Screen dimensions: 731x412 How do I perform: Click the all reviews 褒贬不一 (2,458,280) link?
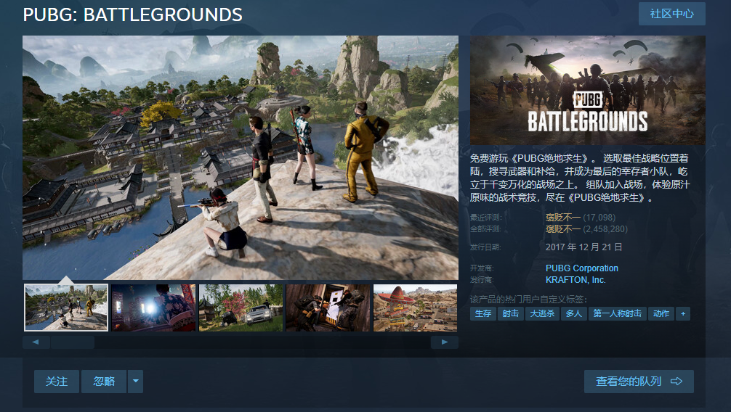point(586,229)
